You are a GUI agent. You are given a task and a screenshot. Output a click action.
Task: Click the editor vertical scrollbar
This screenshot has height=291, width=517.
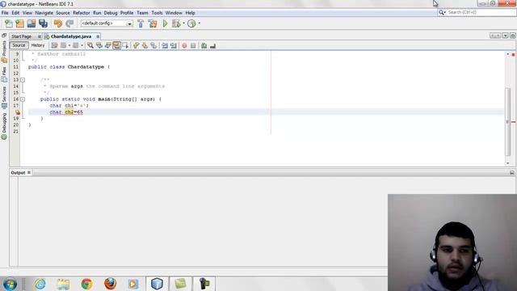[x=508, y=122]
